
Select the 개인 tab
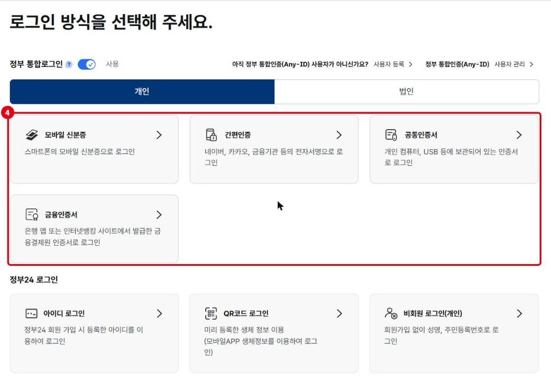tap(142, 92)
